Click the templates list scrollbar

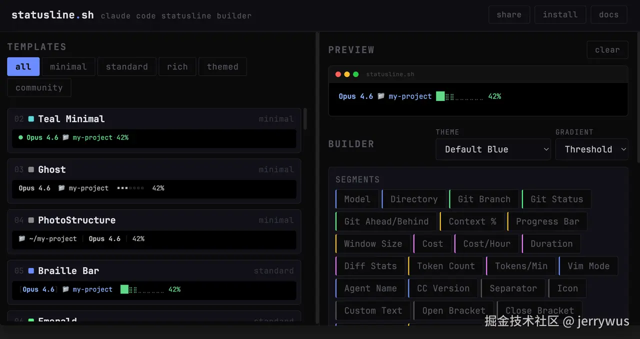pyautogui.click(x=305, y=119)
